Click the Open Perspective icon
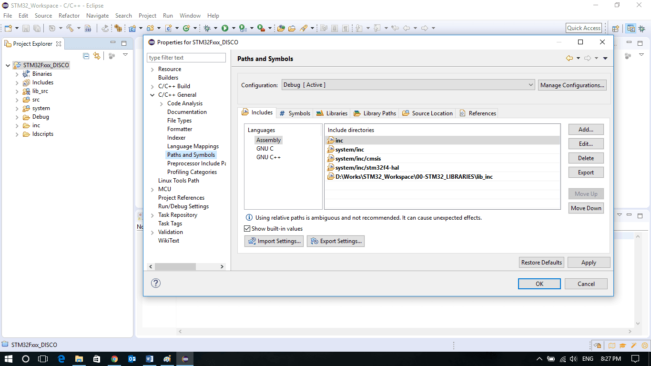651x366 pixels. click(x=615, y=28)
